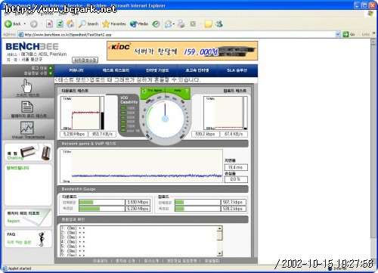The image size is (378, 273).
Task: Open the Favorites star
Action: (x=114, y=24)
